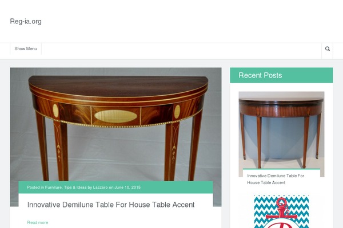Open the sidebar Innovative Demilune Table post title
The width and height of the screenshot is (343, 228).
(x=276, y=179)
